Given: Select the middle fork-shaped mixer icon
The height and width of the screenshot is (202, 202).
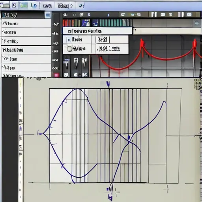Looking at the screenshot, I should 76,64.
